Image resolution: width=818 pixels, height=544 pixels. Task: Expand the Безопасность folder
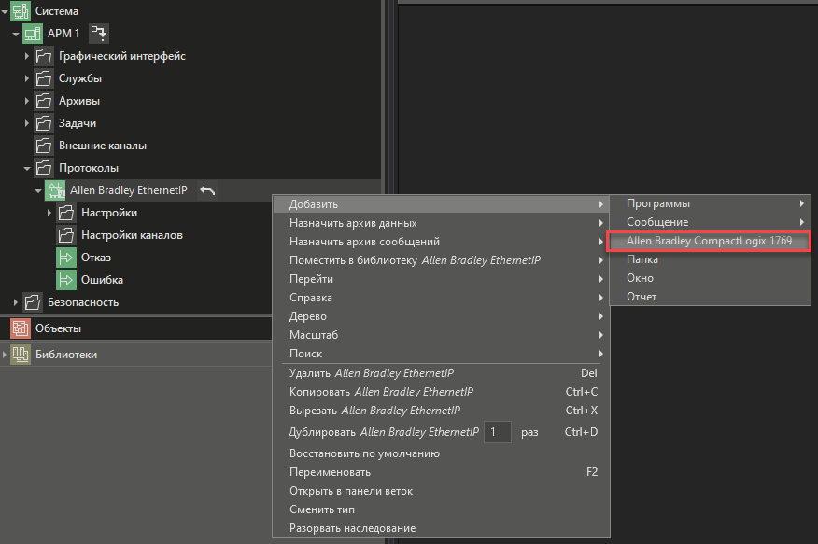click(16, 302)
